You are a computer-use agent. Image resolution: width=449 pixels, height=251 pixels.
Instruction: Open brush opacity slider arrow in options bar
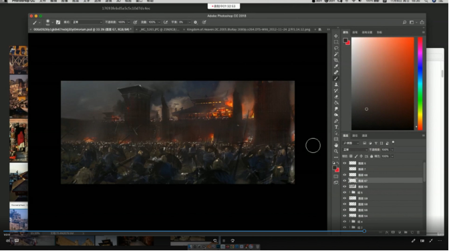(129, 22)
